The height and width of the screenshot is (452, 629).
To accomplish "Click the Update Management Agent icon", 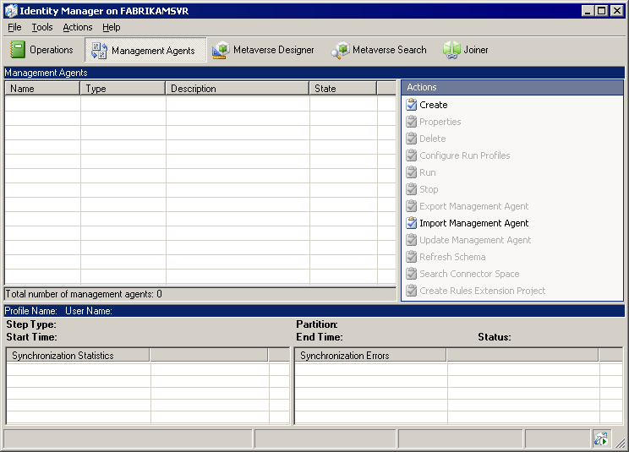I will click(x=411, y=240).
